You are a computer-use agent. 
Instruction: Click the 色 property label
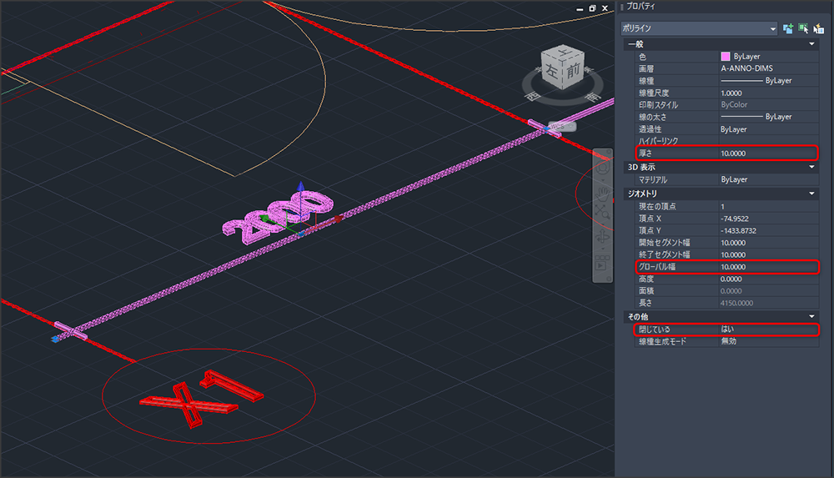(642, 57)
